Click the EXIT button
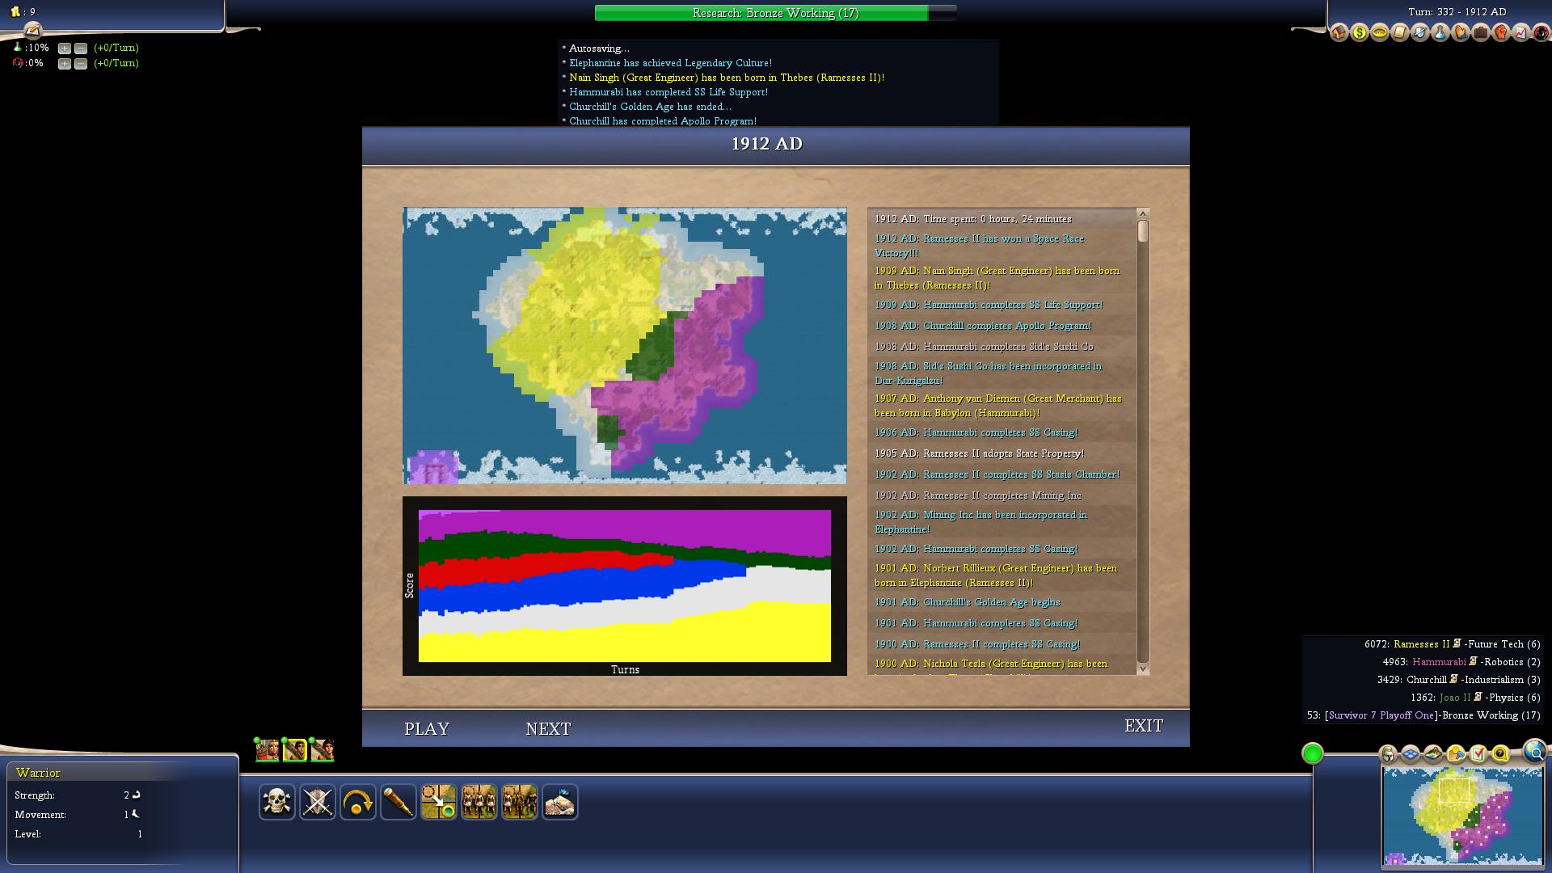The height and width of the screenshot is (873, 1552). pos(1144,726)
